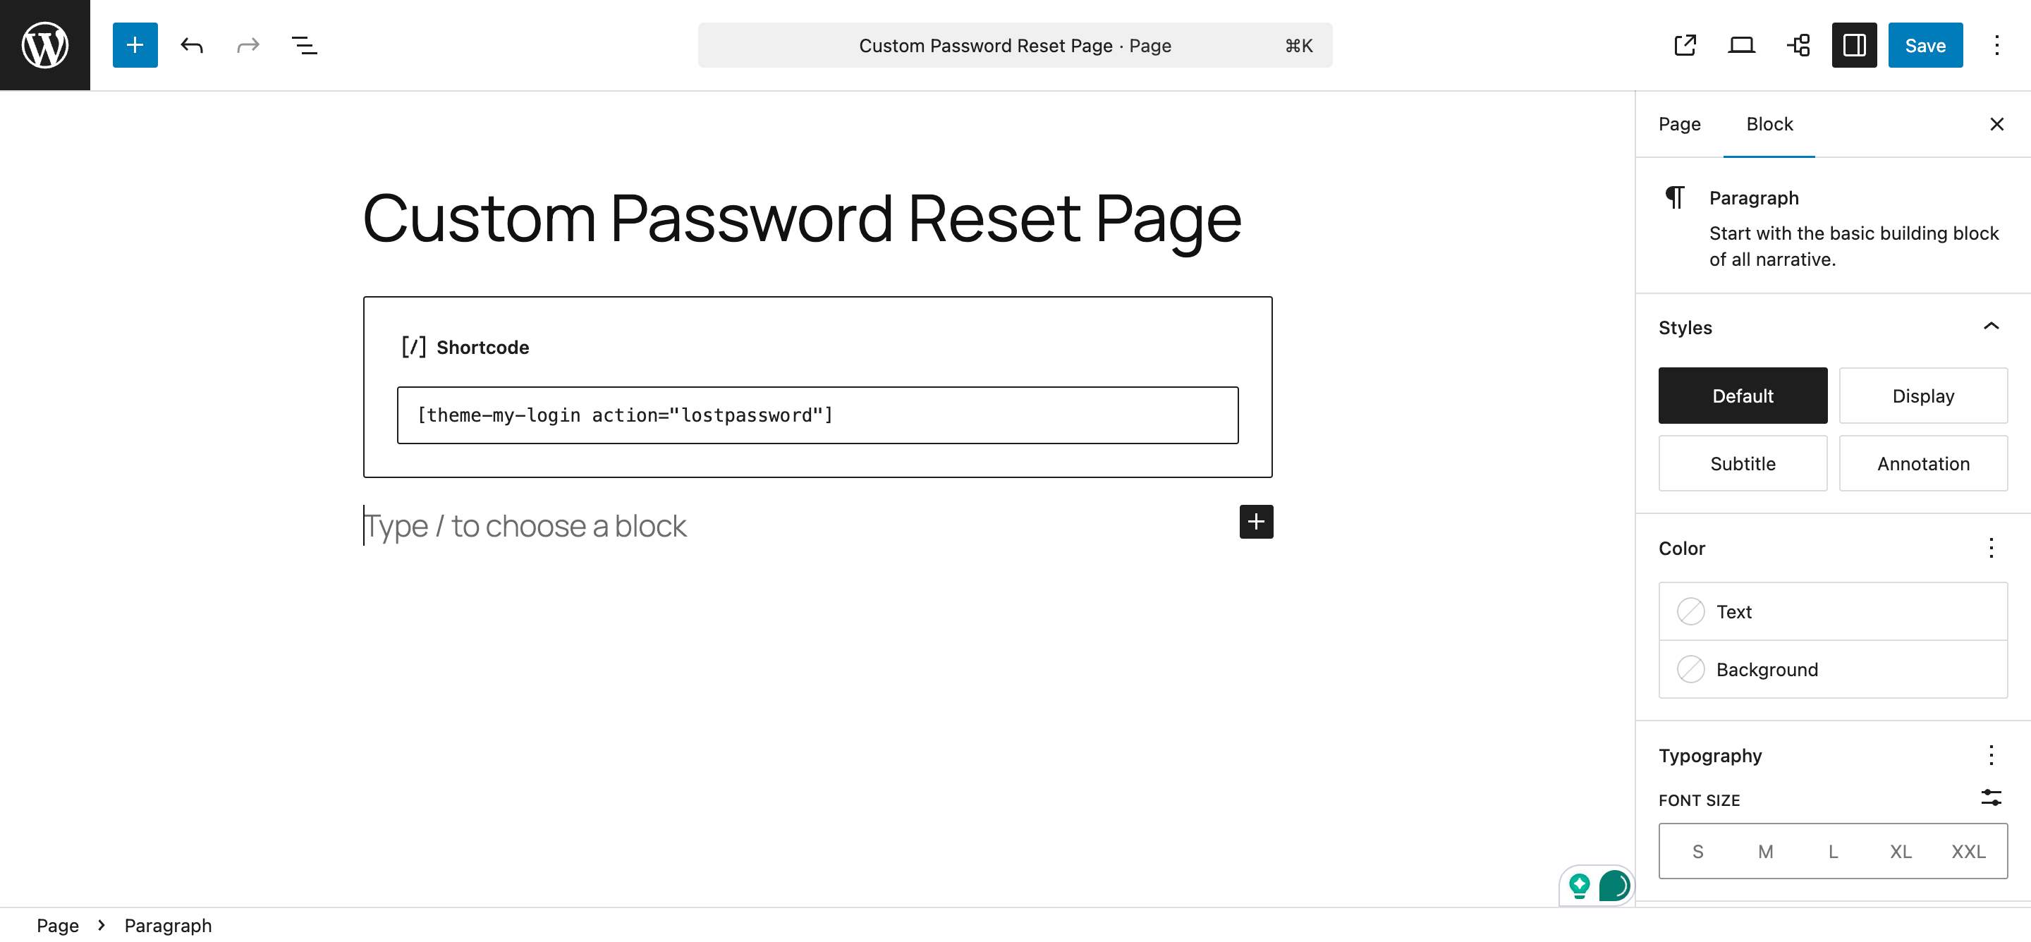Collapse the Styles section
Screen dimensions: 2031x942
pos(1992,326)
